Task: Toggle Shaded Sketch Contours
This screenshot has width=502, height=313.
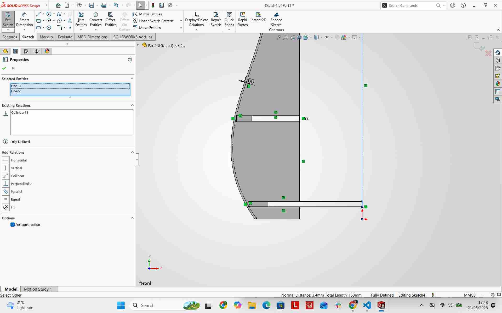Action: [x=276, y=22]
